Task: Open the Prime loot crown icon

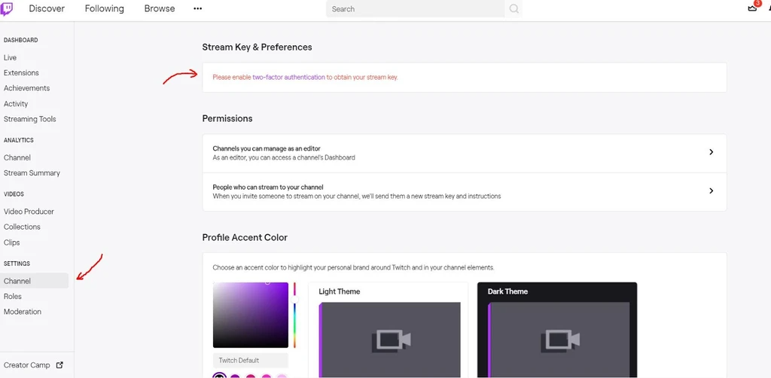Action: pos(752,8)
